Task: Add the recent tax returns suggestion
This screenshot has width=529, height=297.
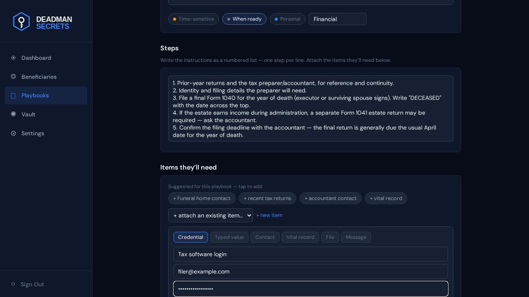Action: click(267, 198)
